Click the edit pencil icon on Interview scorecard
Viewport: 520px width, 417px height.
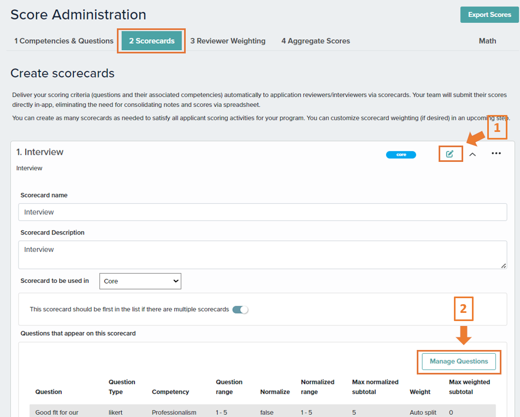pos(450,154)
